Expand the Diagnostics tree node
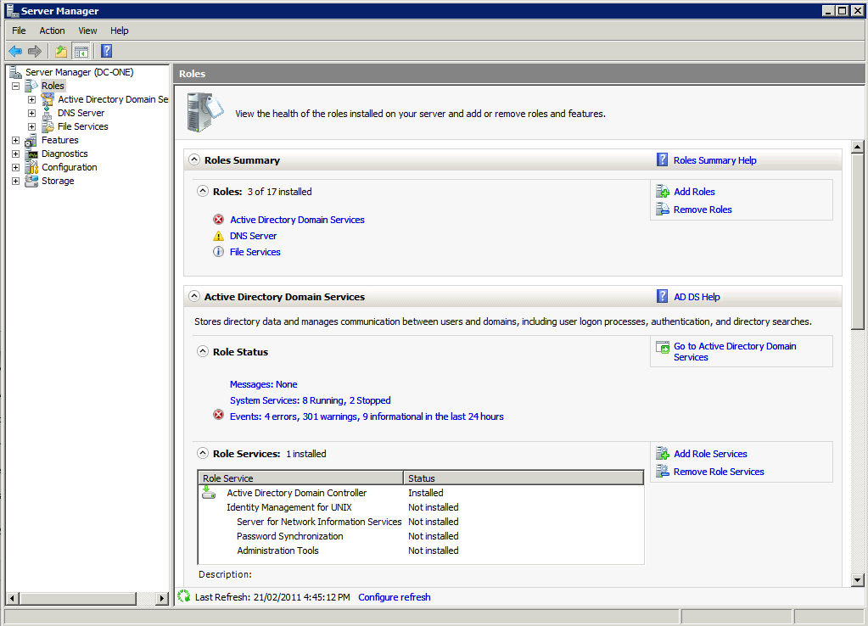The image size is (868, 626). 14,153
